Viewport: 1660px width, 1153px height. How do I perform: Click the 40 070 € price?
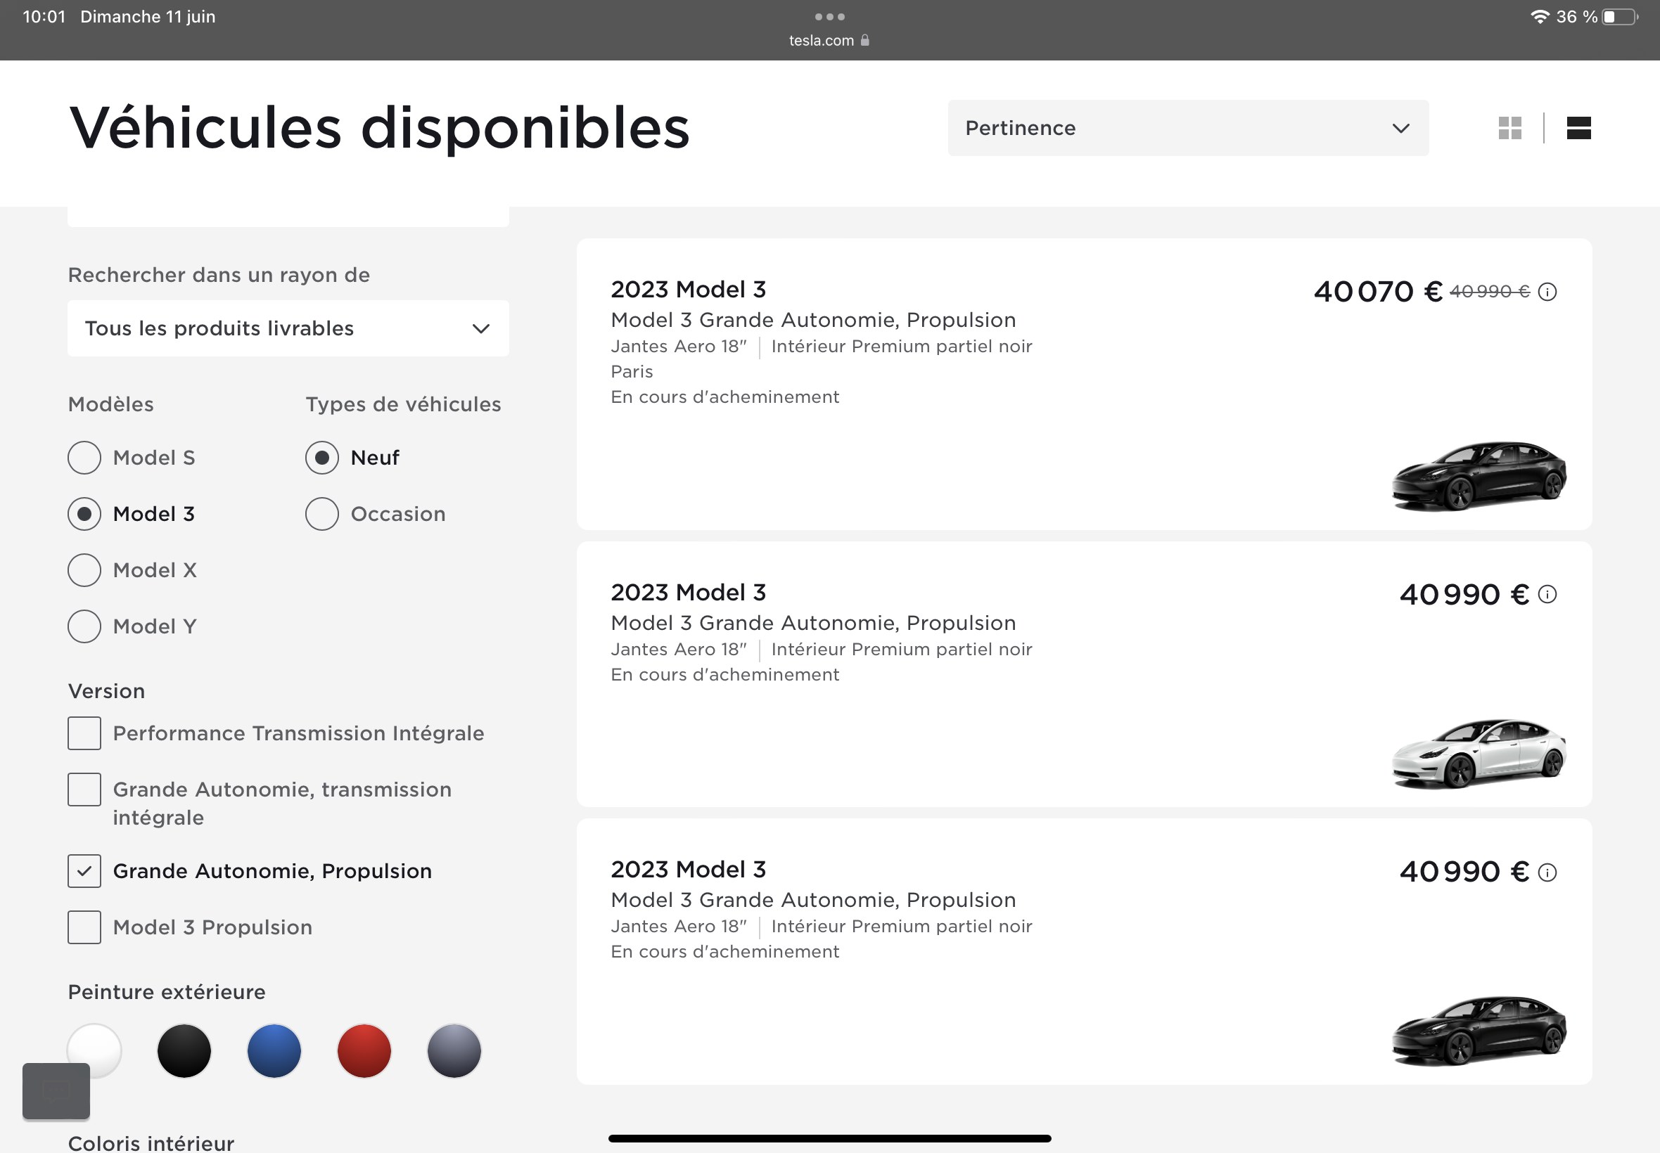tap(1378, 292)
